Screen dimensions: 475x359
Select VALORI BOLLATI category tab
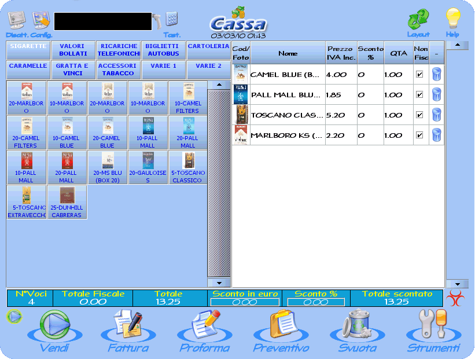click(x=73, y=50)
